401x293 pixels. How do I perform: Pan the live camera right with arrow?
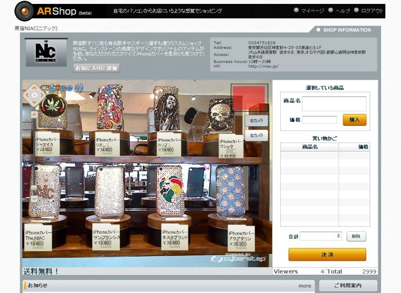tap(42, 96)
